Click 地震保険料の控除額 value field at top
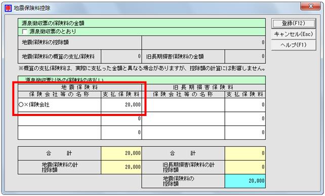Screen dimensions: 325x196 click(x=204, y=43)
